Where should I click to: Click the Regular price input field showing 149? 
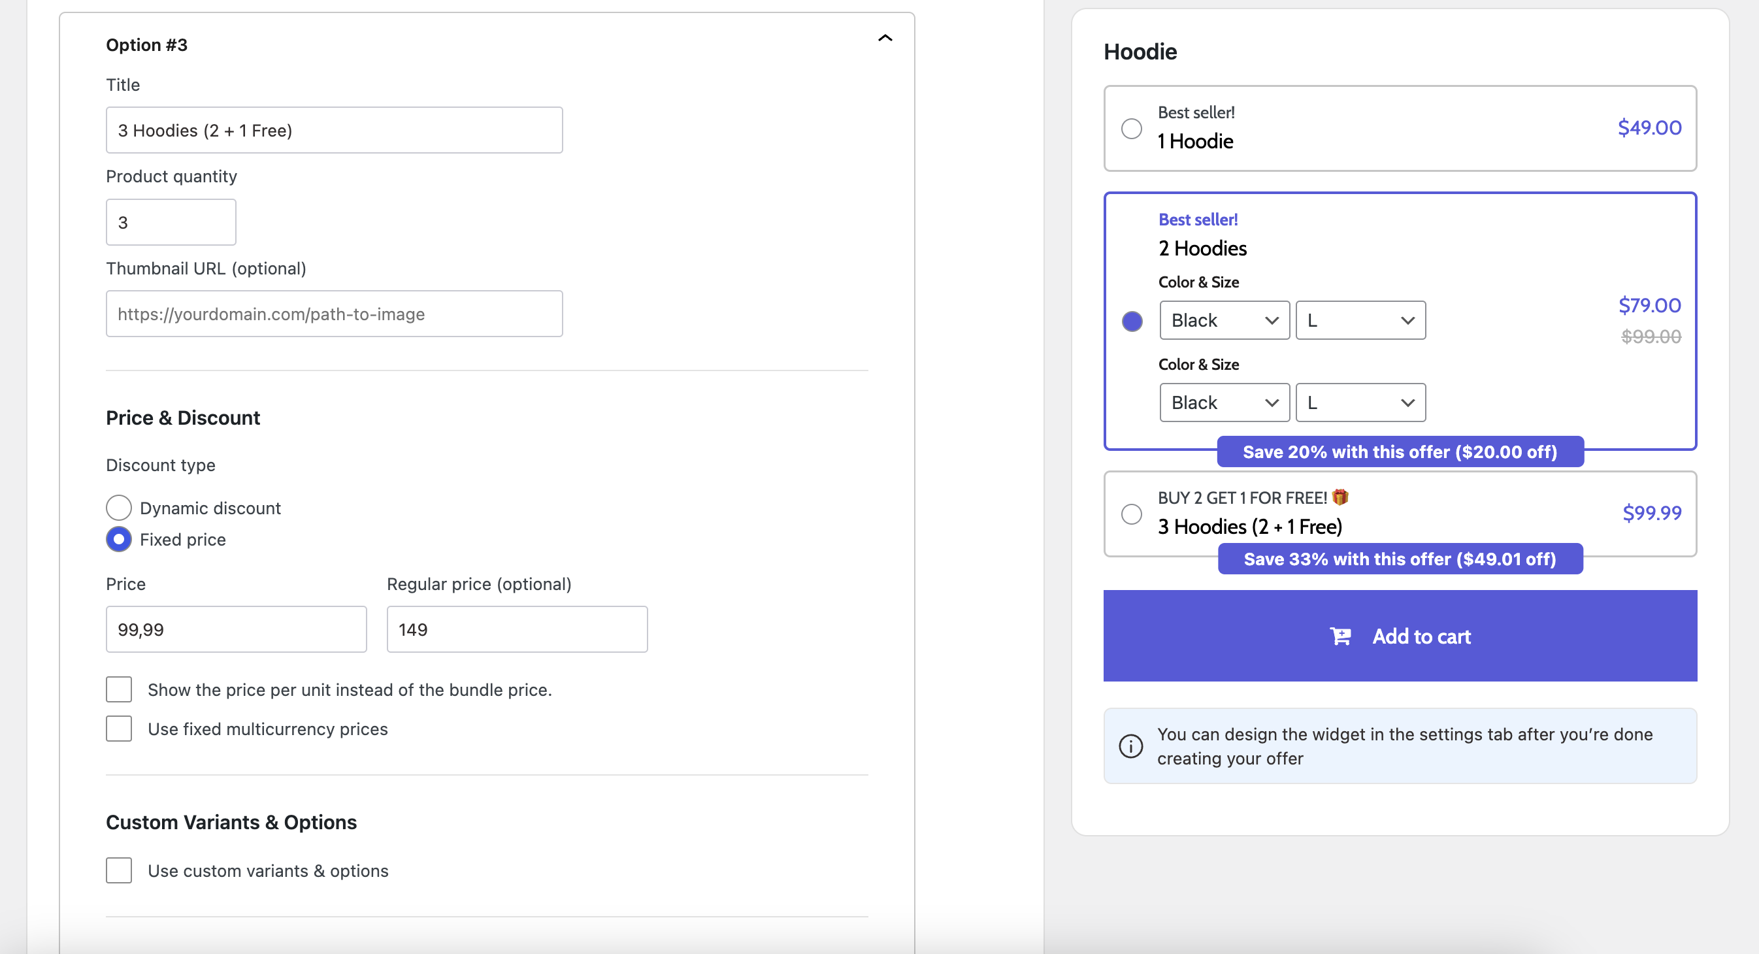click(x=517, y=629)
